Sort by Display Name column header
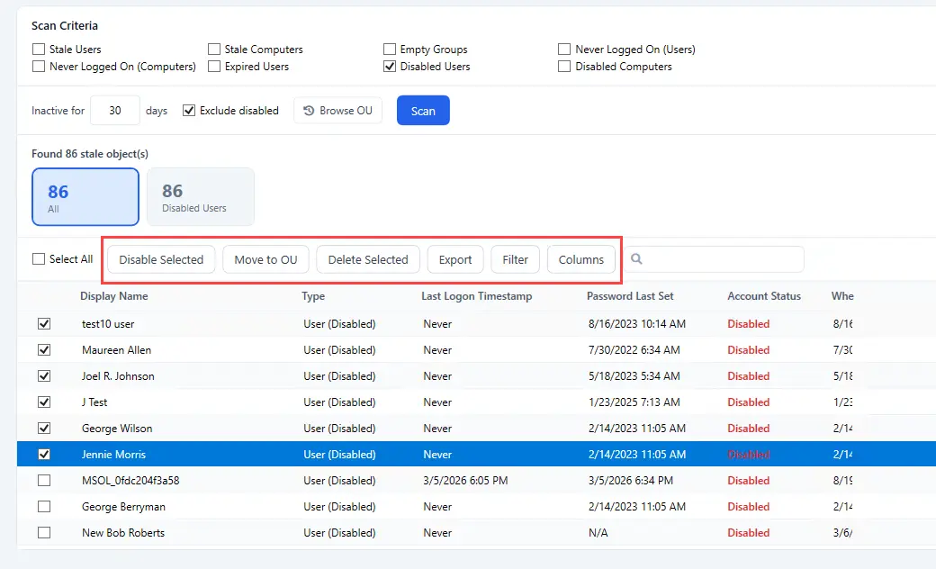 pyautogui.click(x=114, y=296)
